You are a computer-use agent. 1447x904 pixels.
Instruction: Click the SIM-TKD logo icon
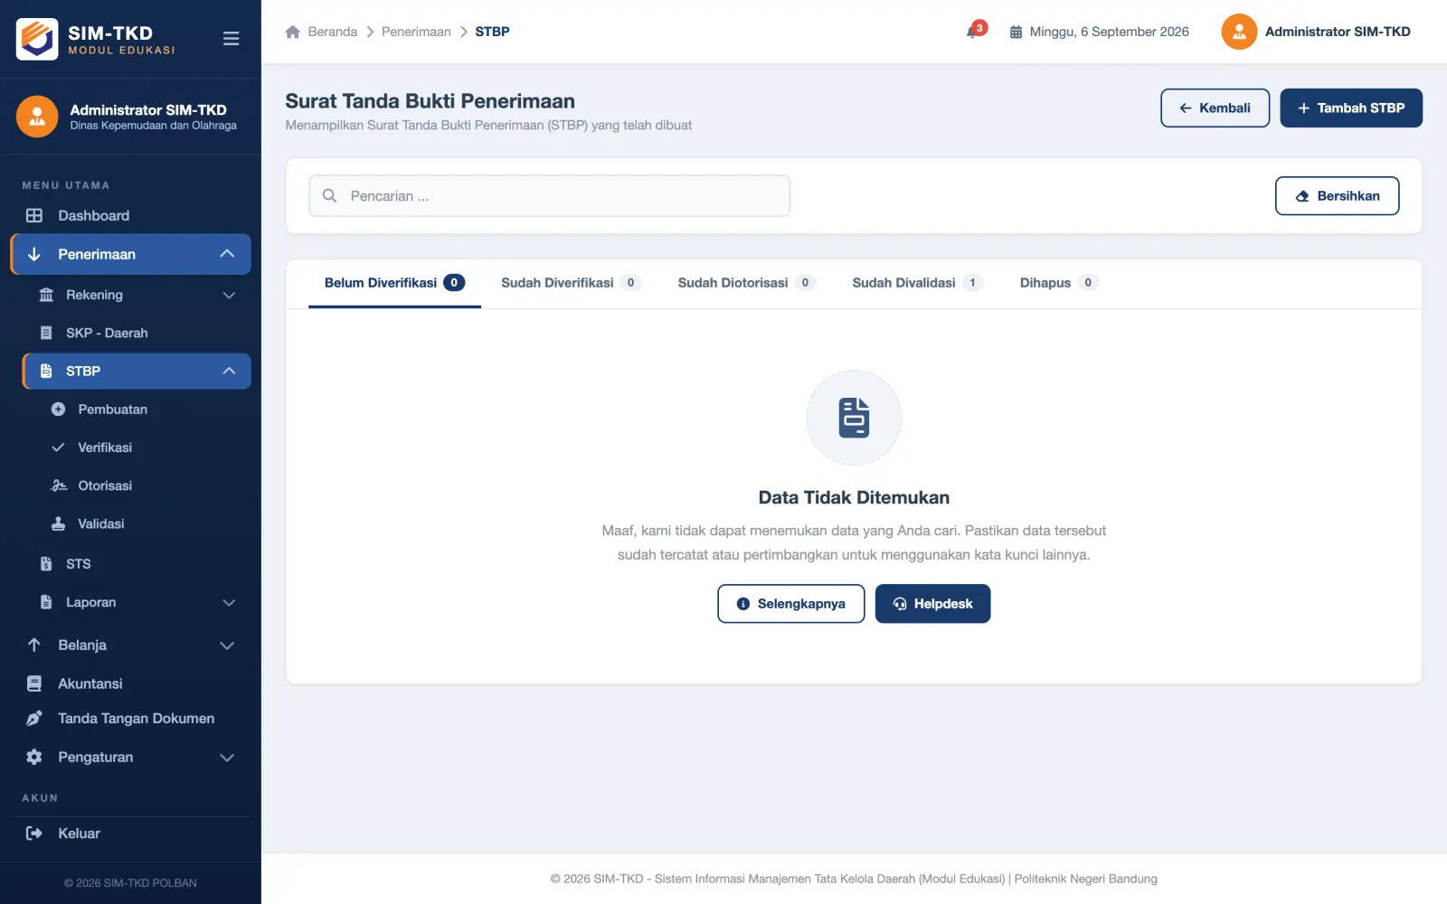[x=37, y=38]
